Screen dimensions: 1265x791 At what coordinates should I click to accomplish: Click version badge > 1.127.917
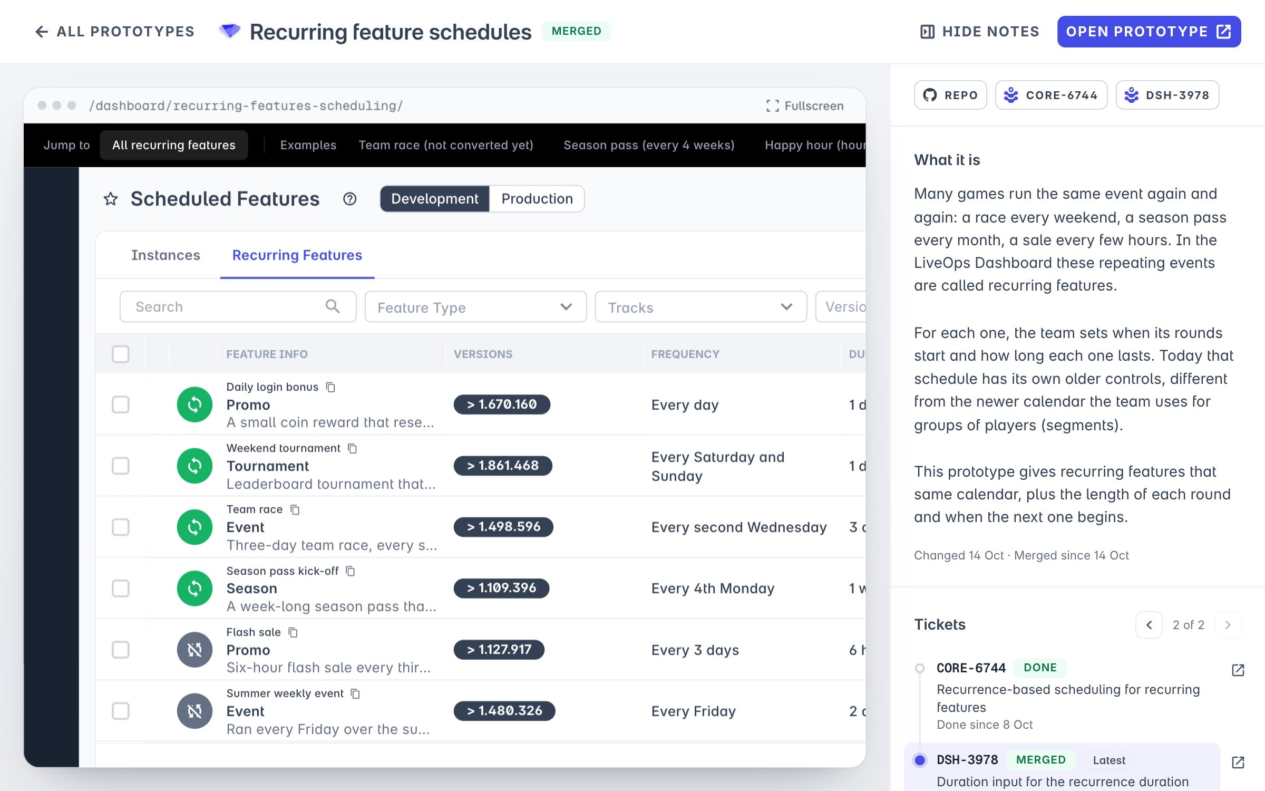tap(499, 650)
